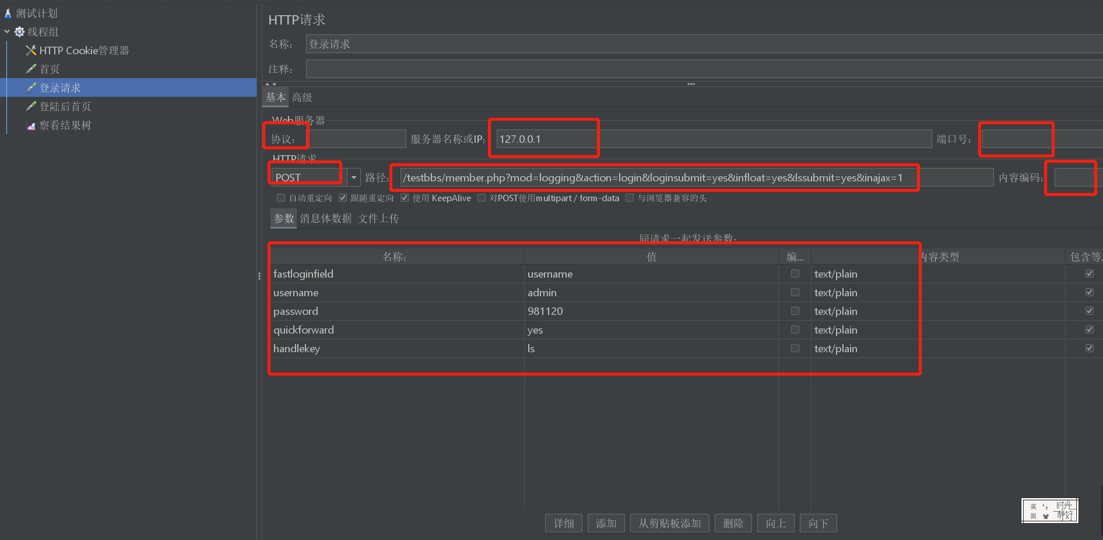Click the 删除 button
1103x540 pixels.
click(x=733, y=523)
